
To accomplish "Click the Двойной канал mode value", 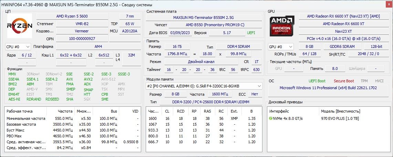I will (201, 62).
